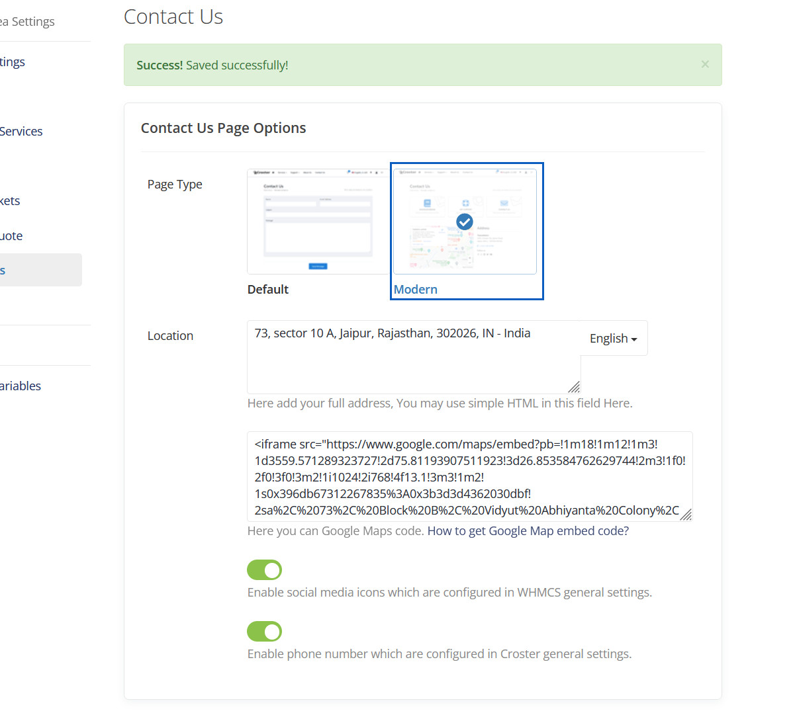Open How to get Google Map embed code

point(528,530)
